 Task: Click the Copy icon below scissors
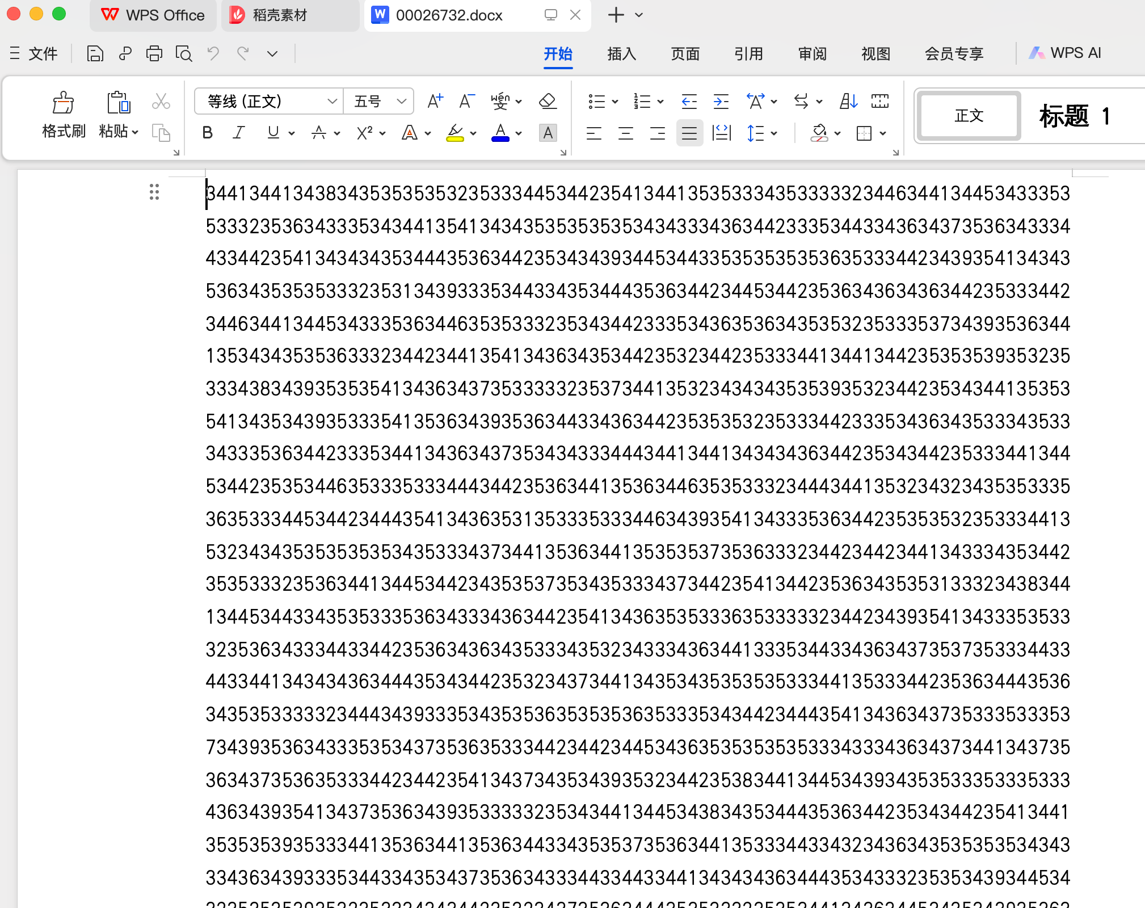point(161,133)
